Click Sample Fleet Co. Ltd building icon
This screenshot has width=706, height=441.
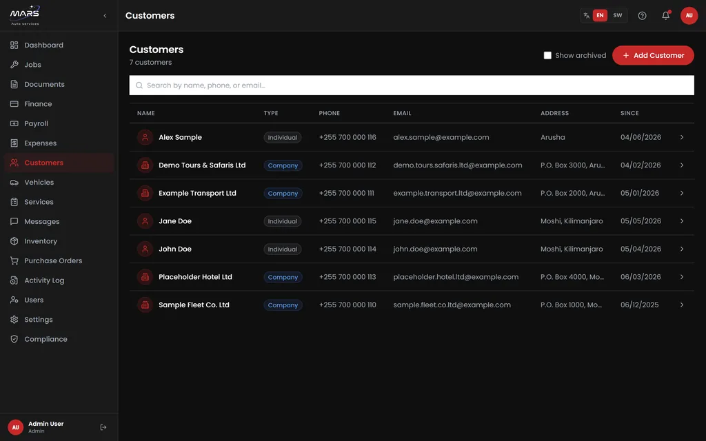[145, 305]
